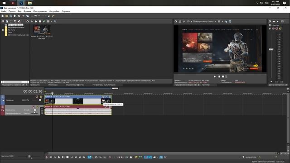This screenshot has height=163, width=290.
Task: Open a project with the folder icon
Action: pos(7,16)
